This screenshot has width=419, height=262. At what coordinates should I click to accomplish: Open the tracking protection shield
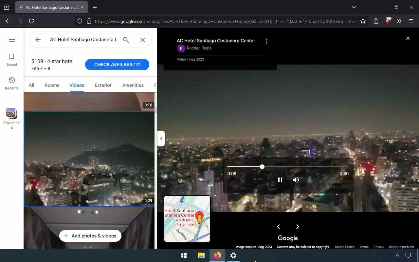(80, 21)
